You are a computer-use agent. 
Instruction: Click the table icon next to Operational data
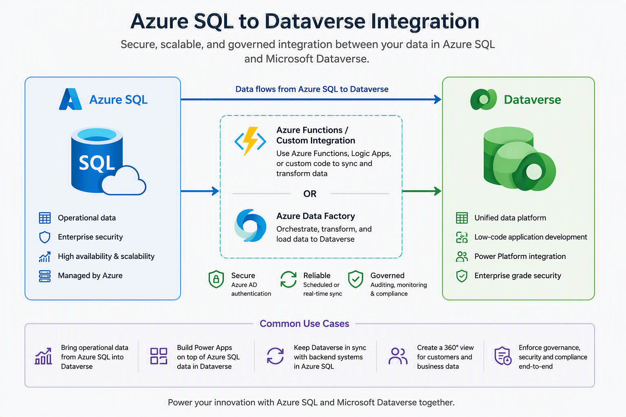pos(45,218)
